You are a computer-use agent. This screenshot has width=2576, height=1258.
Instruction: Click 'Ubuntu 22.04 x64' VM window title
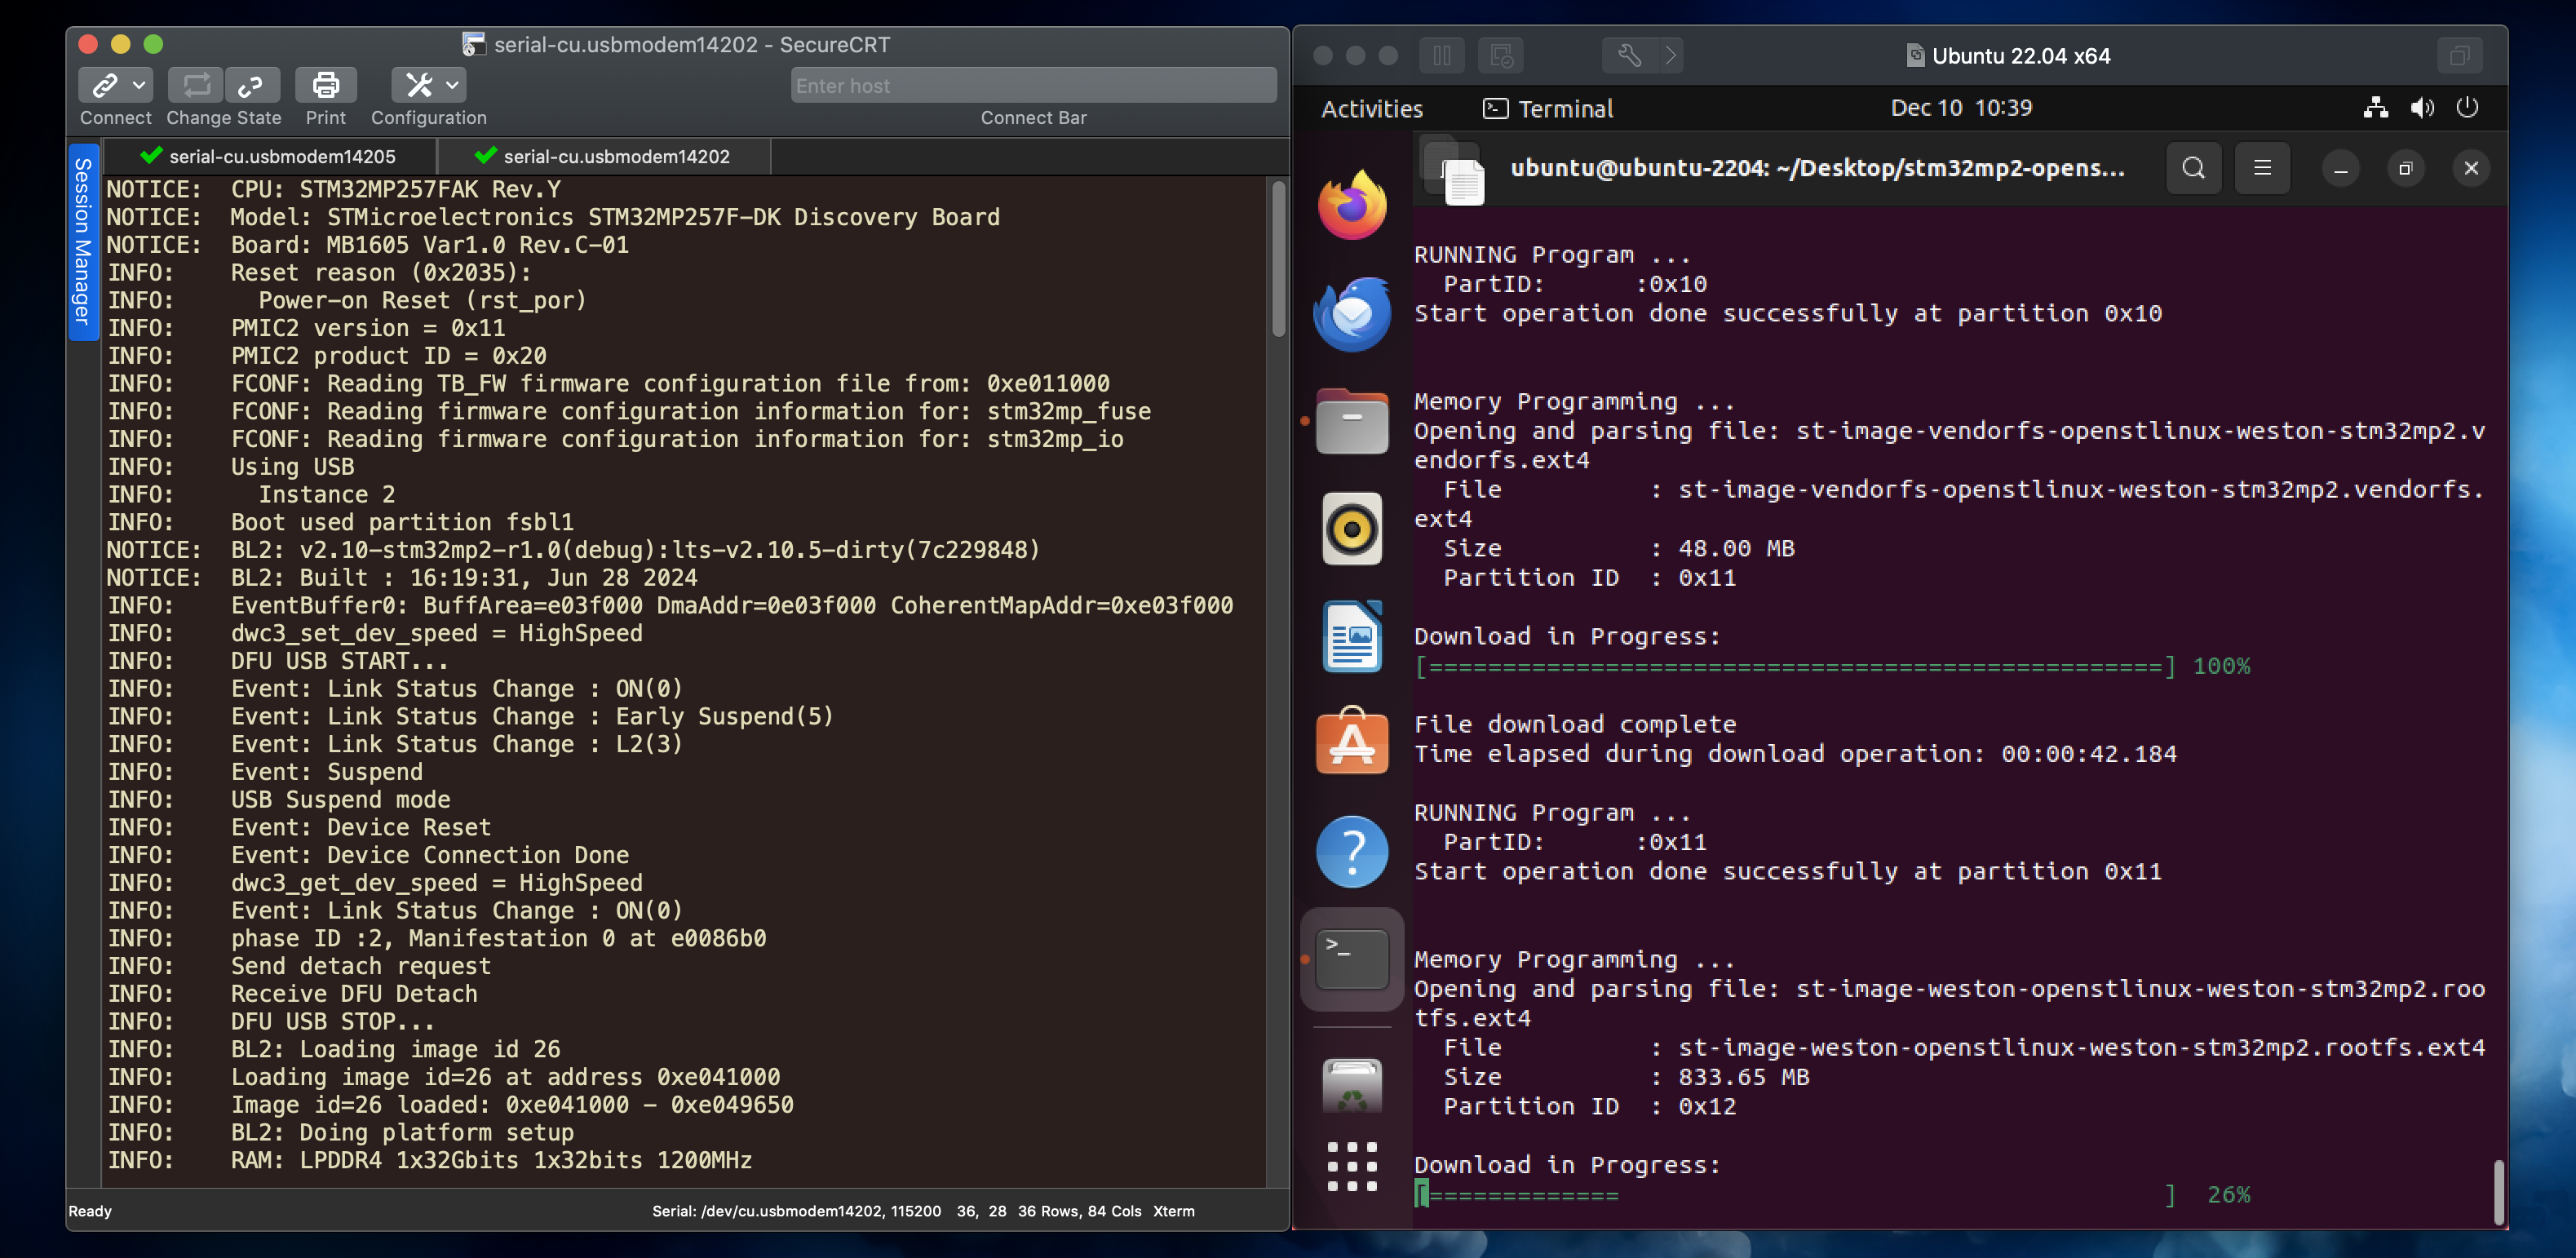2020,56
